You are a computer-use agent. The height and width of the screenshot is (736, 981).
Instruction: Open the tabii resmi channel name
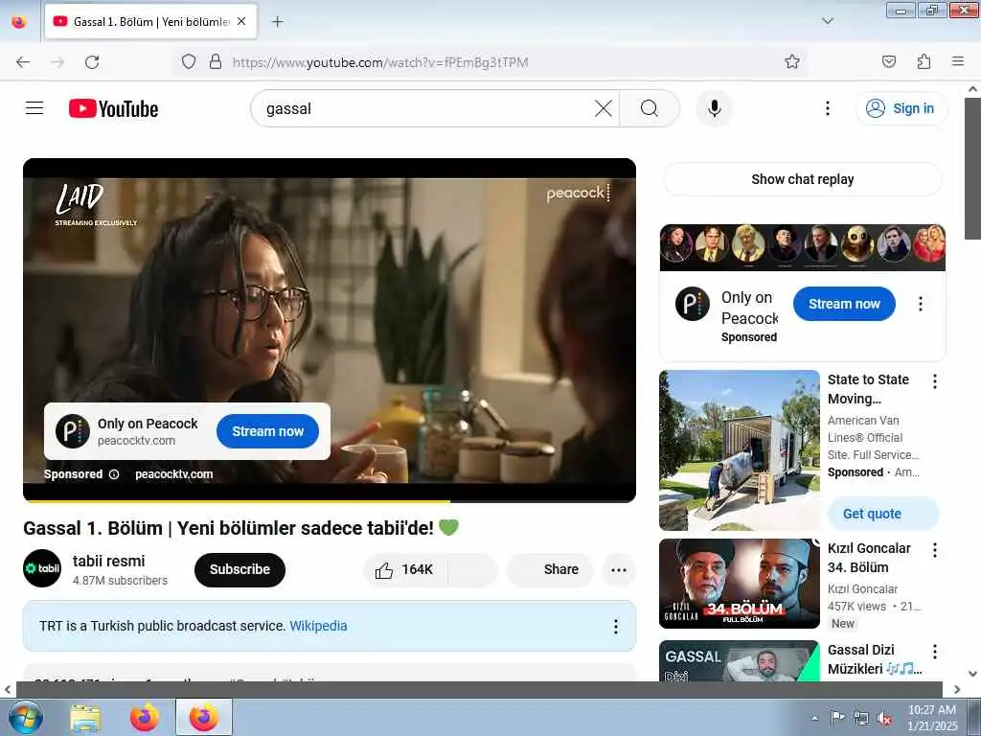[109, 561]
